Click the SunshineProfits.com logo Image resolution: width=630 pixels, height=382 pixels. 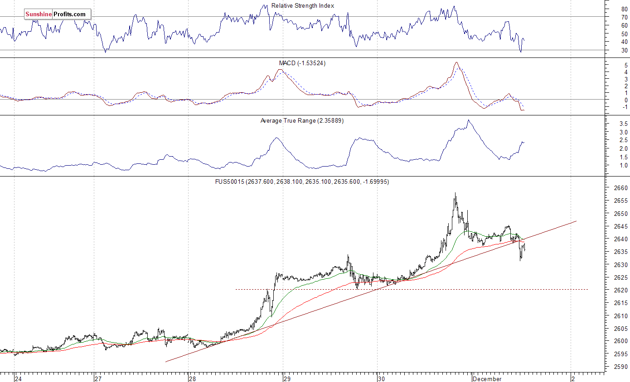point(58,14)
